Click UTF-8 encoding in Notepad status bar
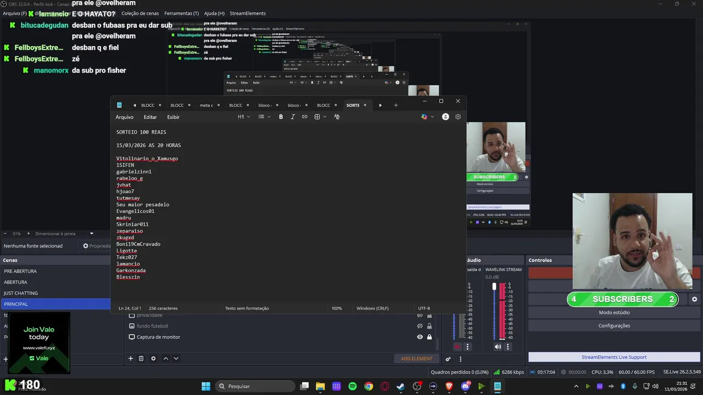The width and height of the screenshot is (703, 395). pos(424,308)
